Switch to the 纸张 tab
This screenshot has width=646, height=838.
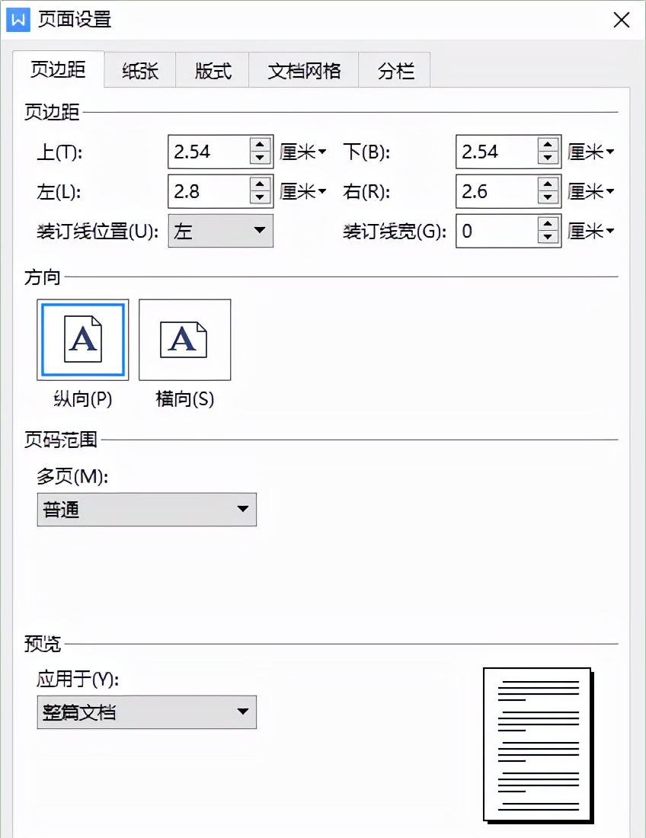tap(139, 69)
